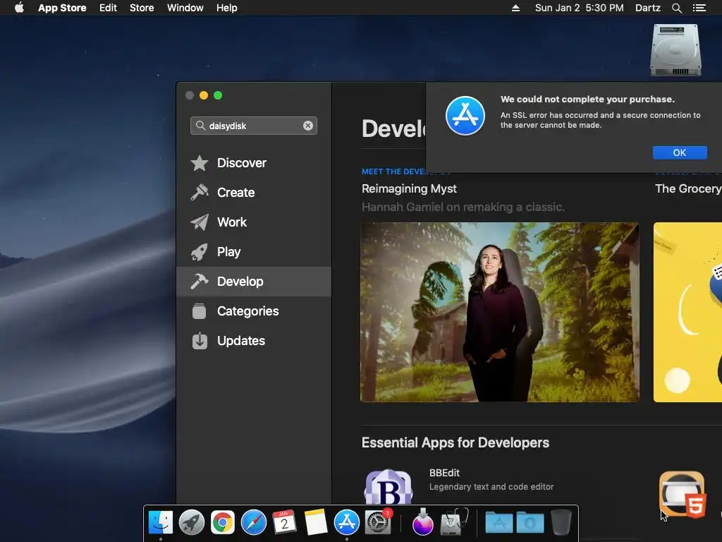Open the Downloads folder in Dock
Image resolution: width=722 pixels, height=542 pixels.
530,523
